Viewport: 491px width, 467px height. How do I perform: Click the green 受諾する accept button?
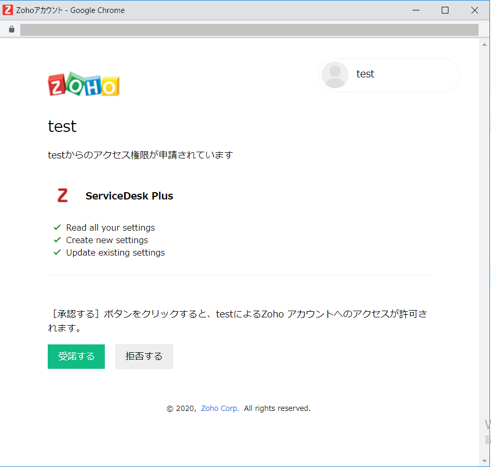(x=76, y=356)
